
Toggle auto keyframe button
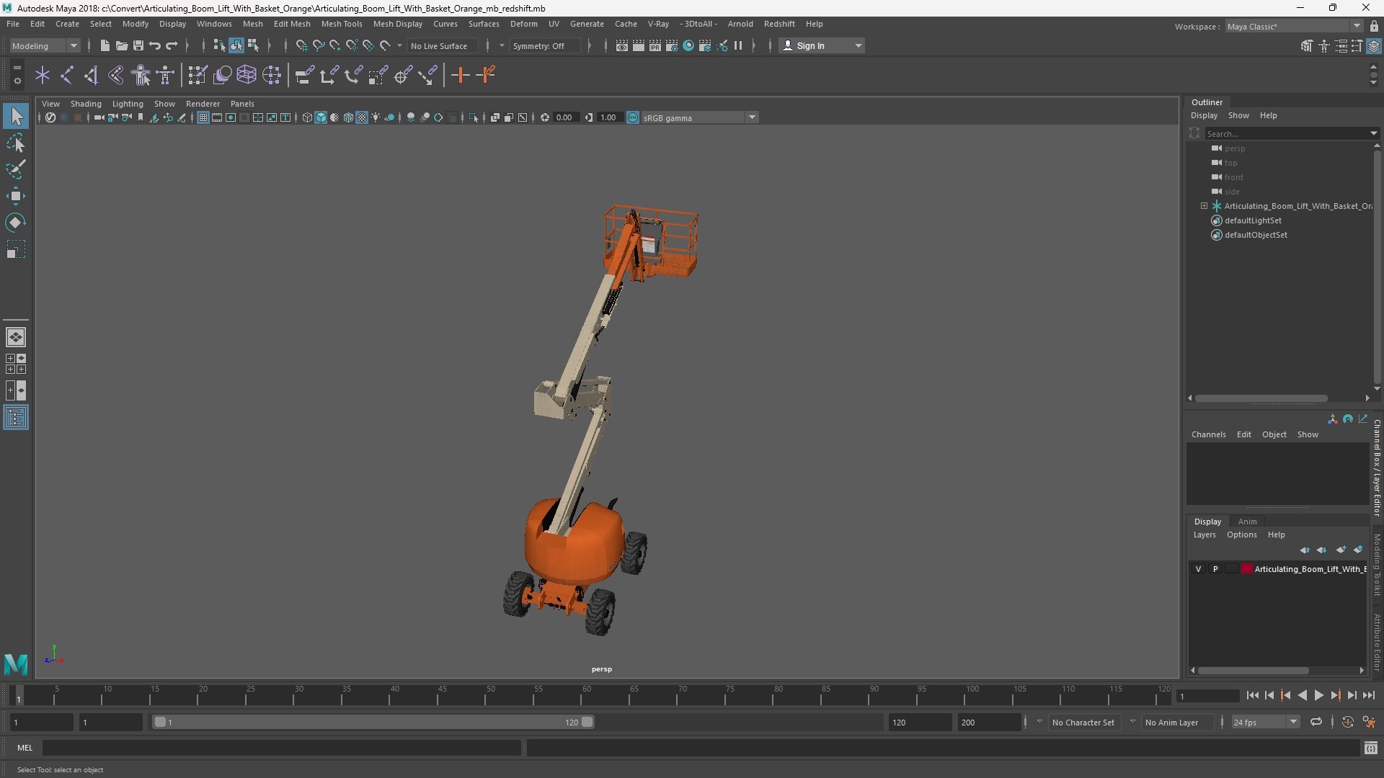[x=1348, y=722]
